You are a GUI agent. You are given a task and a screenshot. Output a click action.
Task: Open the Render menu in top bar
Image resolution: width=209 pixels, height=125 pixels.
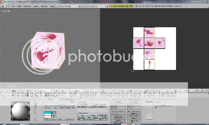pos(44,6)
